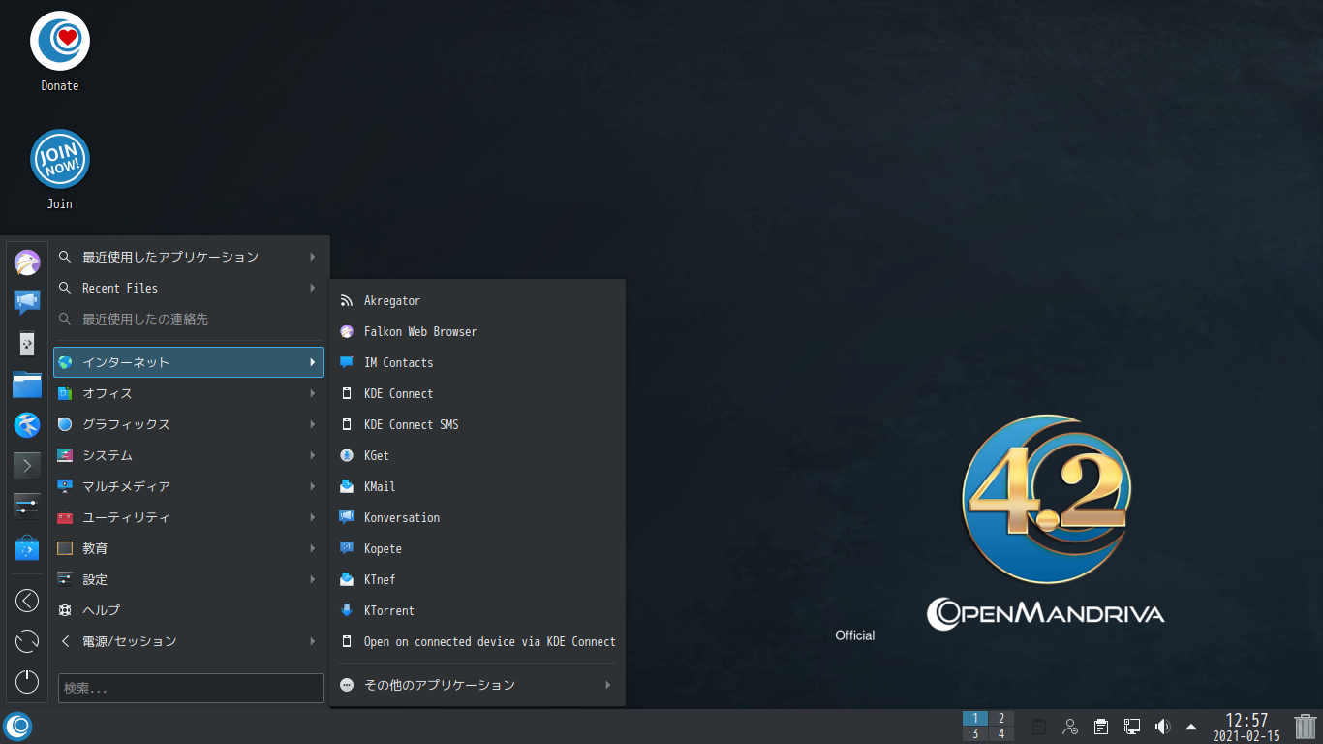Click the 検索 search field
This screenshot has height=744, width=1323.
191,688
